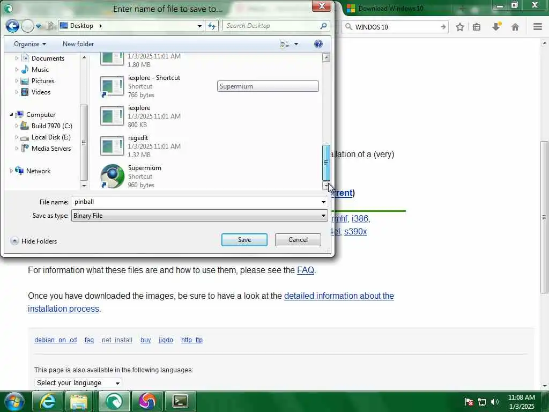This screenshot has width=549, height=412.
Task: Open the Organize menu
Action: coord(30,44)
